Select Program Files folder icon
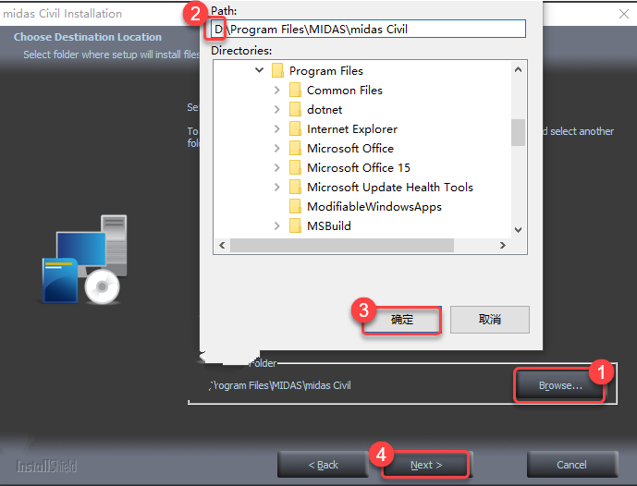The height and width of the screenshot is (486, 637). point(277,70)
